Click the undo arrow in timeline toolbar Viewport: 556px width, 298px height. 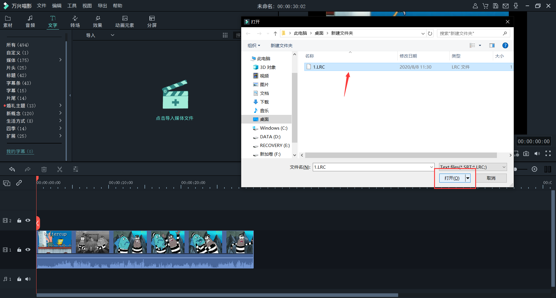[12, 169]
